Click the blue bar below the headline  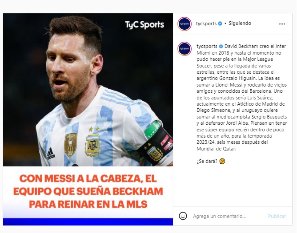[88, 221]
